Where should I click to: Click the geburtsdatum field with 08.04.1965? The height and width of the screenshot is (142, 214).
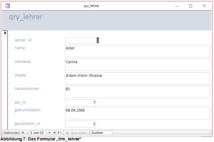tap(137, 113)
